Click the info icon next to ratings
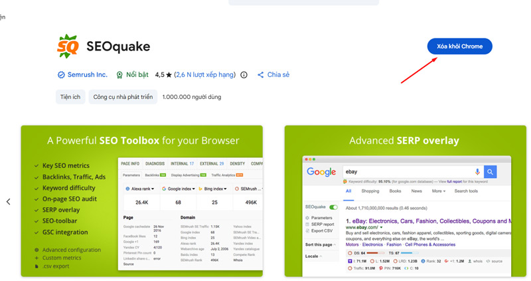Viewport: 531px width, 281px height. [x=244, y=75]
